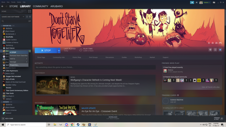Viewport: 226px width, 127px height.
Task: Switch library to grid collections view
Action: [30, 11]
